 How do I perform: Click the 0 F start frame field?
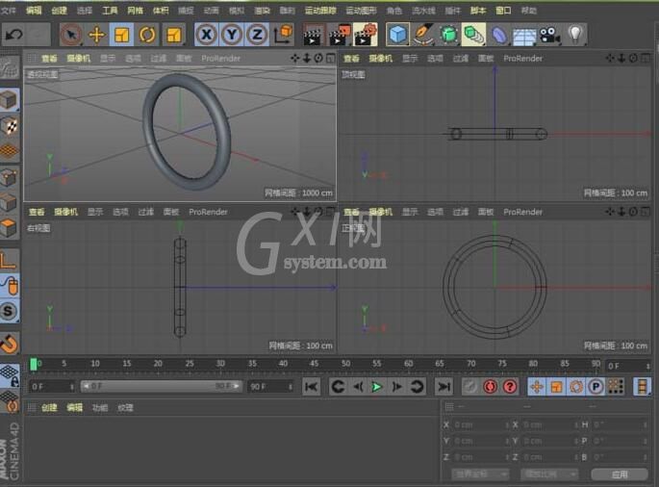pos(52,387)
